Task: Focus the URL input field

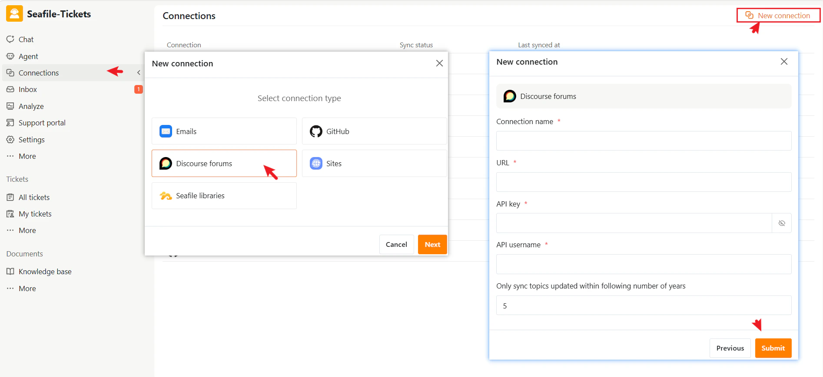Action: 644,182
